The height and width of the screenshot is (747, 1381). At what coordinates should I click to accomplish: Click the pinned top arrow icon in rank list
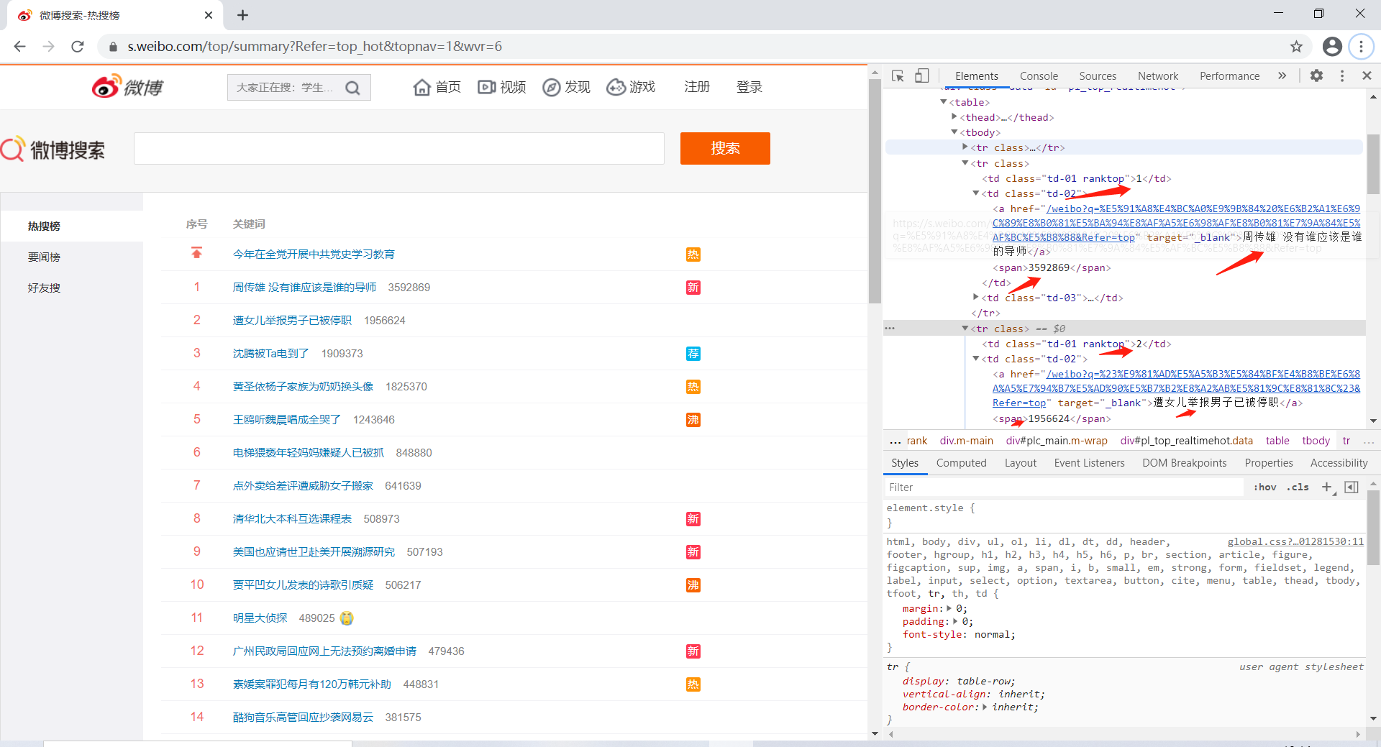coord(196,253)
